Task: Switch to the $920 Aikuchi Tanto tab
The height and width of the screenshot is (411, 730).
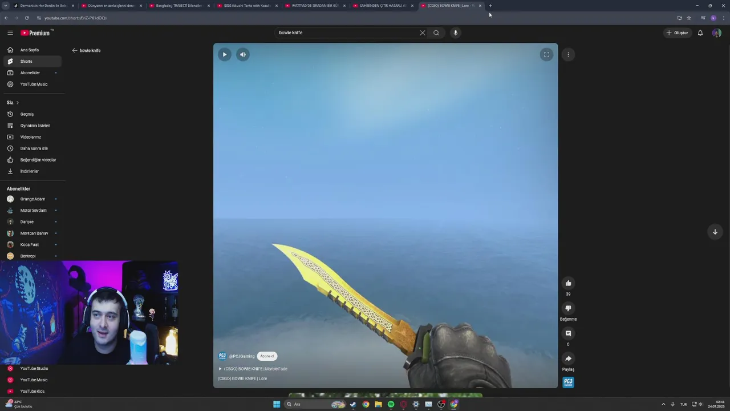Action: pos(247,6)
